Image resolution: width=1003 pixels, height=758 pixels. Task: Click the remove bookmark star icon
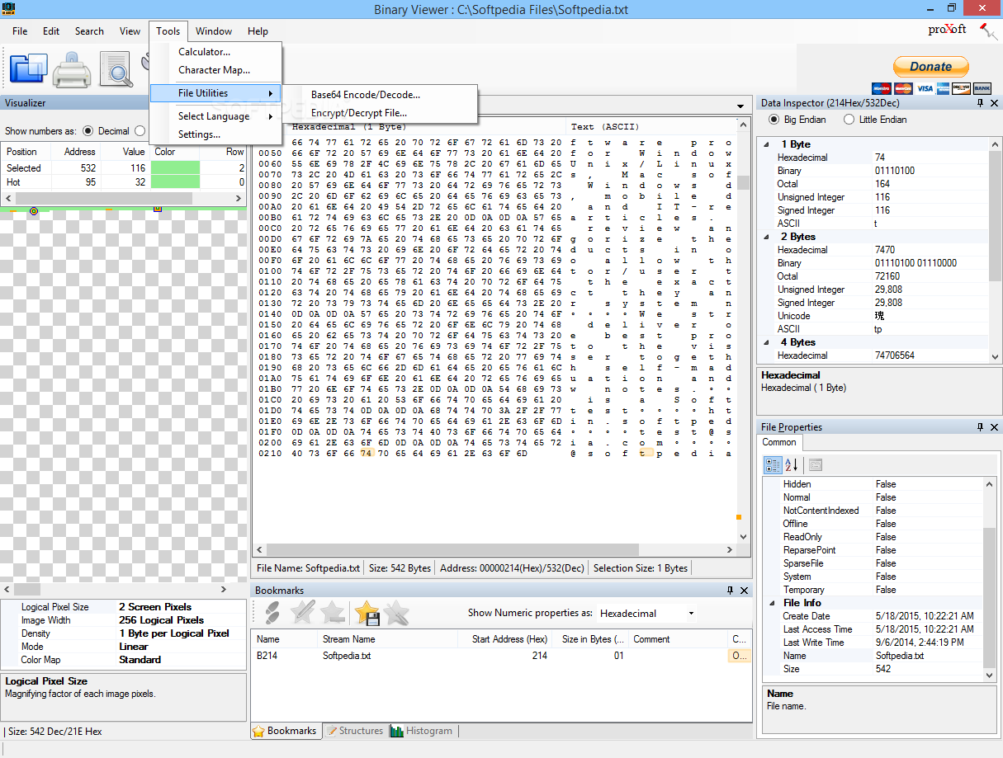[333, 612]
